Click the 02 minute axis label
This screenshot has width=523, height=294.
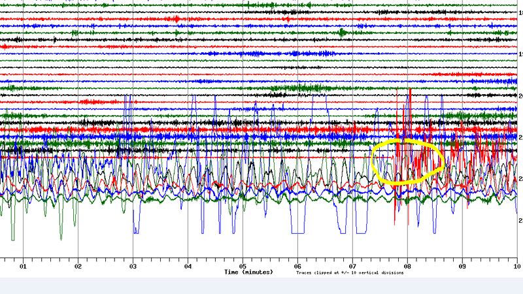click(78, 266)
